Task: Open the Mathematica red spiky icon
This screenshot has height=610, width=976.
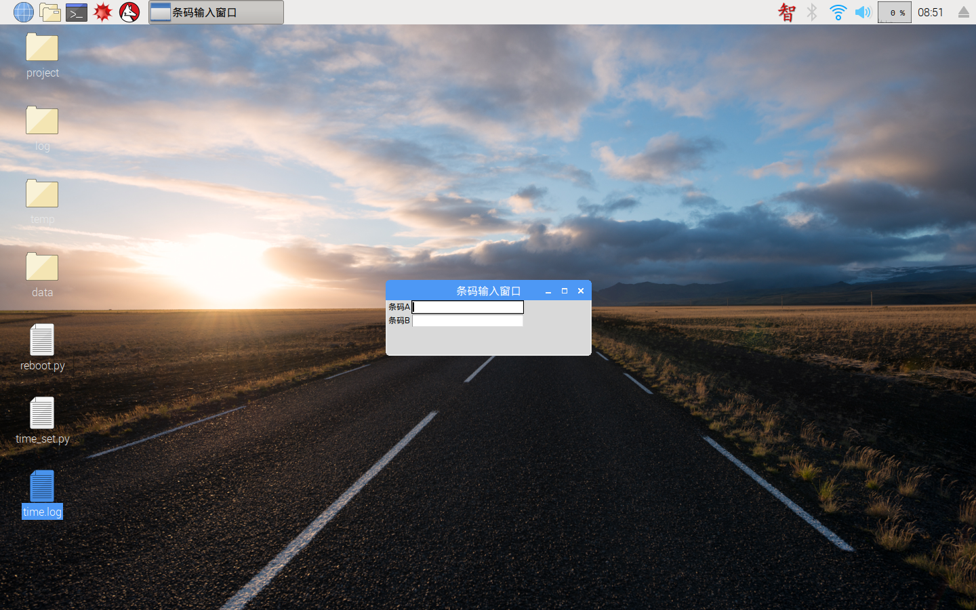Action: click(103, 12)
